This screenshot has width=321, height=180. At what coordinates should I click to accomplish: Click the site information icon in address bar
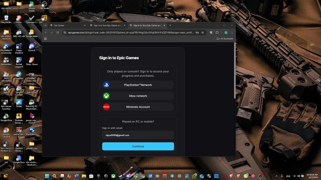(x=65, y=32)
